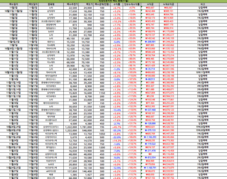The width and height of the screenshot is (227, 179).
Task: Select the return rate cell +14.3%
Action: (117, 141)
